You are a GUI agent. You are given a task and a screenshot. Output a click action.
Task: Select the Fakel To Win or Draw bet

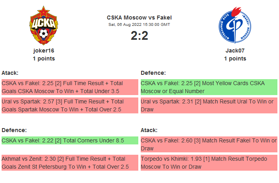[x=209, y=144]
